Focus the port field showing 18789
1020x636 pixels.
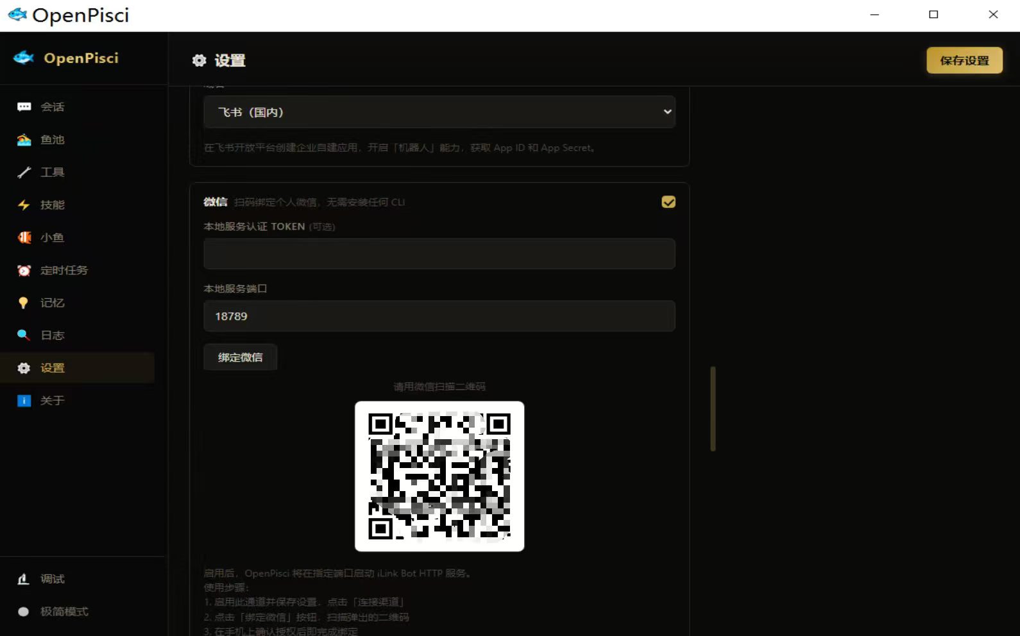pyautogui.click(x=439, y=316)
